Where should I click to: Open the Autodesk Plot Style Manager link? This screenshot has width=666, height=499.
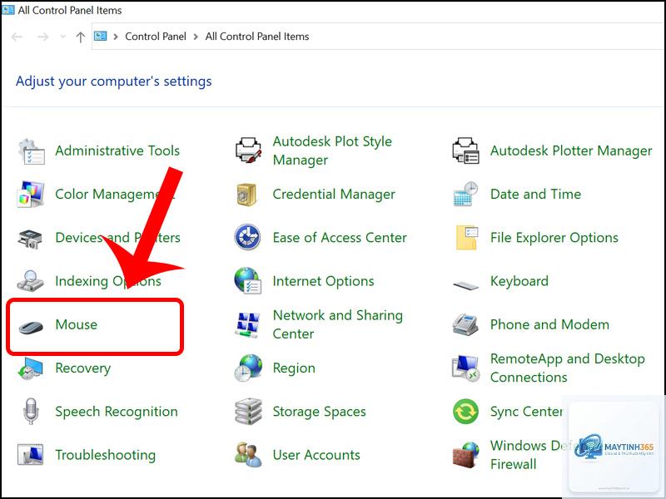(332, 151)
